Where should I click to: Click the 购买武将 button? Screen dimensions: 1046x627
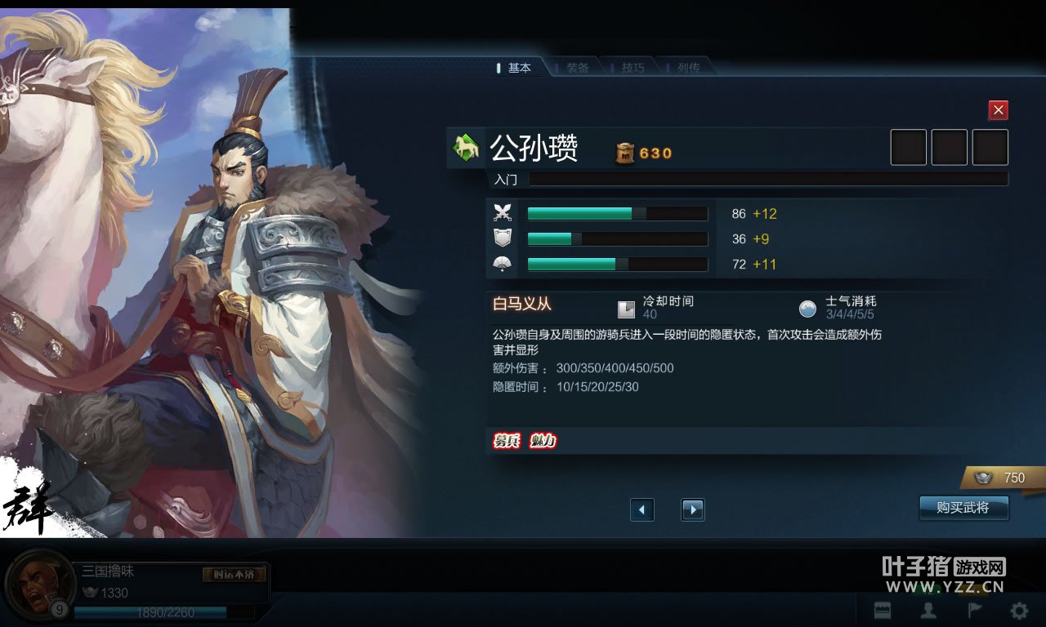point(963,508)
